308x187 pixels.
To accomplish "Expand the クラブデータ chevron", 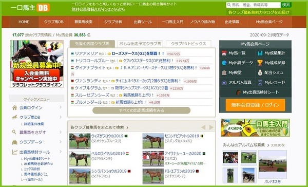I will [x=61, y=142].
